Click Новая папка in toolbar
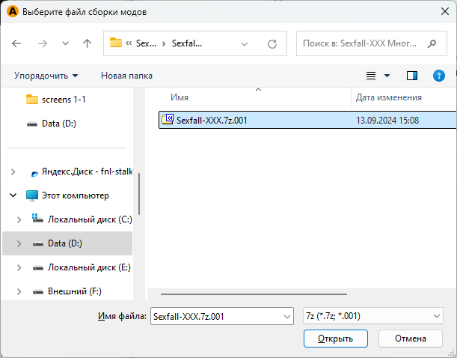457x358 pixels. (x=126, y=76)
